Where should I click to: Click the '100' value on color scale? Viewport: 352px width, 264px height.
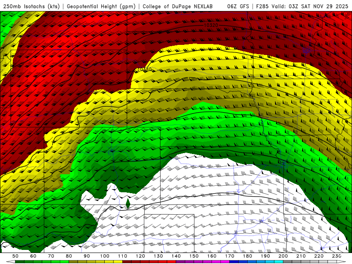(x=105, y=256)
